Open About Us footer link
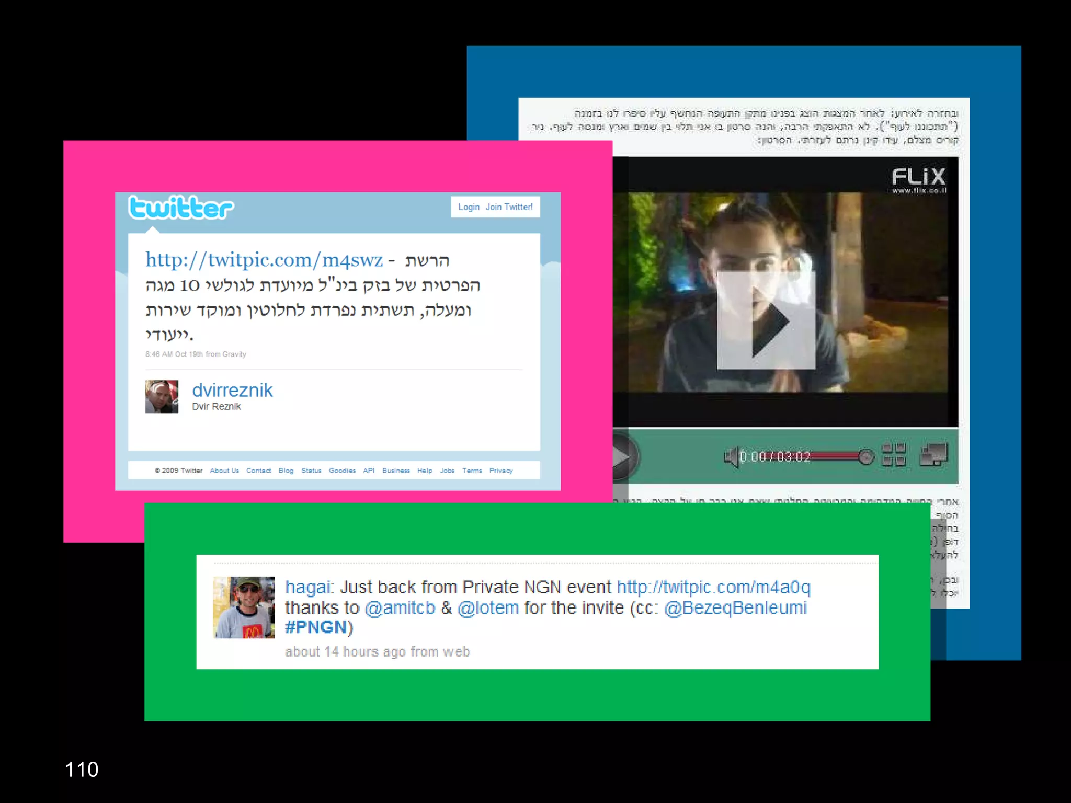 pyautogui.click(x=224, y=471)
